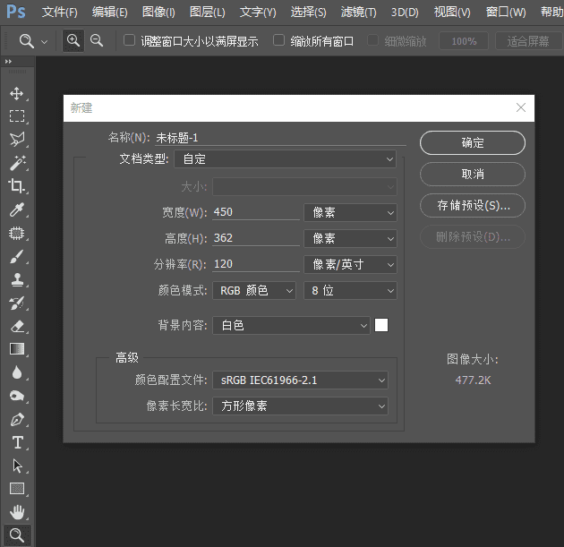Viewport: 564px width, 547px height.
Task: Click the 确定 button
Action: coord(472,143)
